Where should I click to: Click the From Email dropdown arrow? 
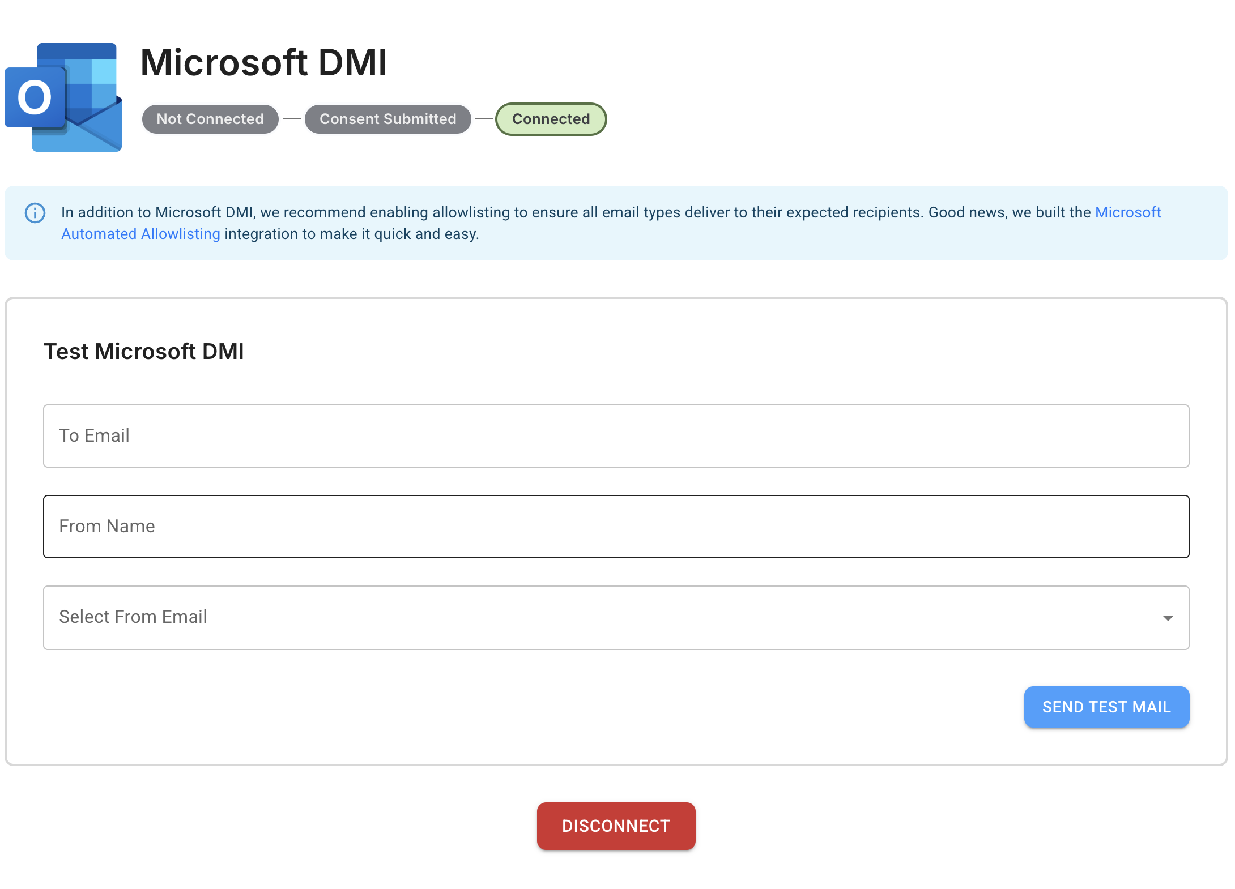point(1168,618)
